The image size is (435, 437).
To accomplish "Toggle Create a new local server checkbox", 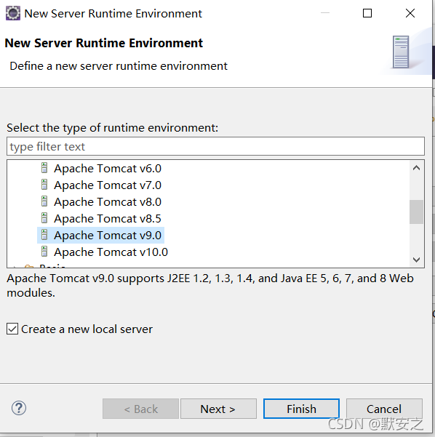I will pyautogui.click(x=12, y=329).
